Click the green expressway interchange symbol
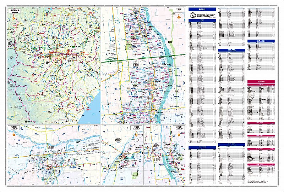 tap(113, 62)
